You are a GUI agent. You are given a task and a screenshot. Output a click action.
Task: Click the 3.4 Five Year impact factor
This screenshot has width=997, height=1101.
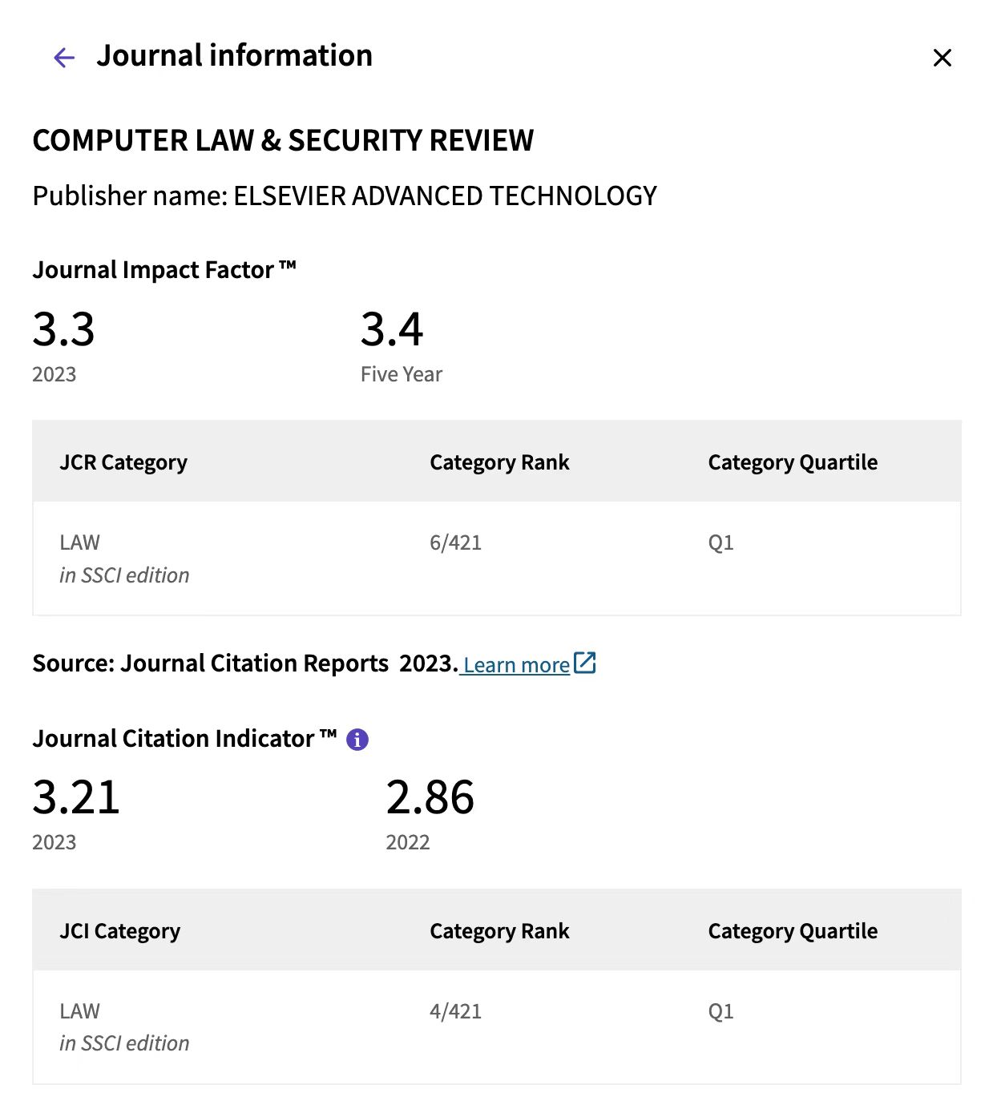[x=392, y=329]
